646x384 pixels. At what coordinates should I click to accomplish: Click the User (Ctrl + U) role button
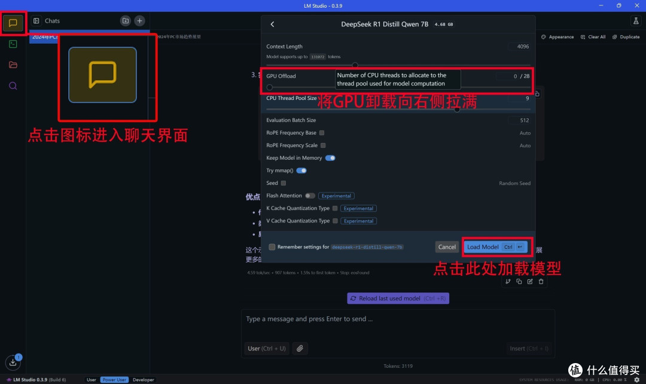point(267,349)
